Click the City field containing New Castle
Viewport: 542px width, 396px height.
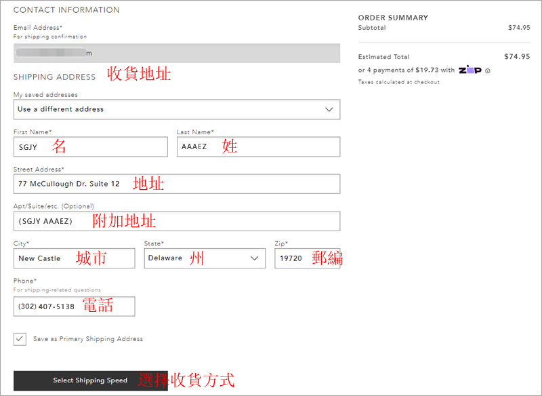click(x=75, y=258)
